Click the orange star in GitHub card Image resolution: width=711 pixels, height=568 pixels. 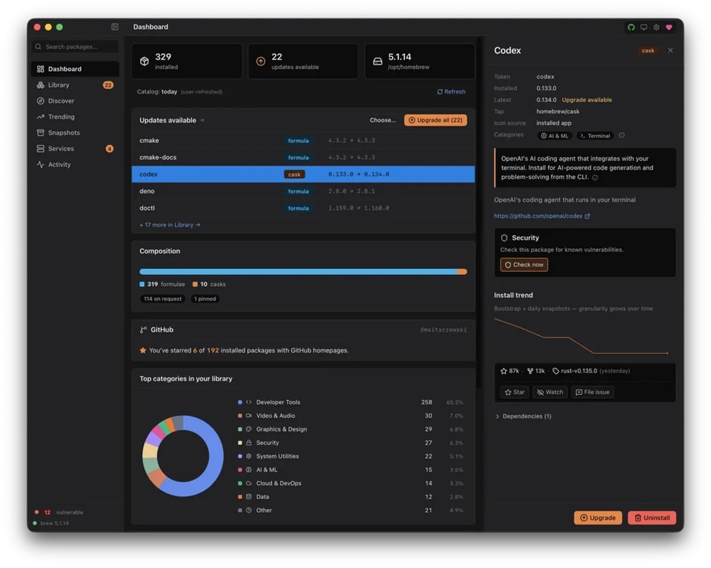(x=143, y=351)
